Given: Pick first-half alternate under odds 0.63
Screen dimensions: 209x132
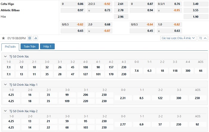Looking at the screenshot, I should [x=169, y=31].
